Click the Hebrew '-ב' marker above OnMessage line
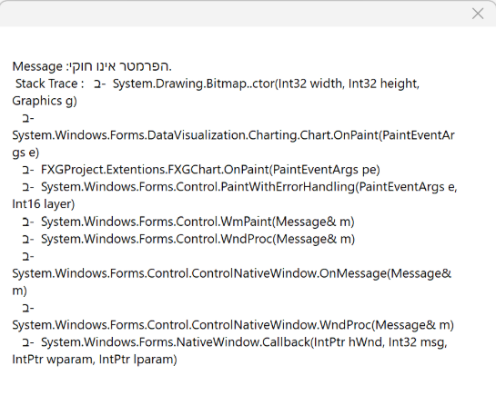The width and height of the screenshot is (496, 395). pyautogui.click(x=28, y=256)
